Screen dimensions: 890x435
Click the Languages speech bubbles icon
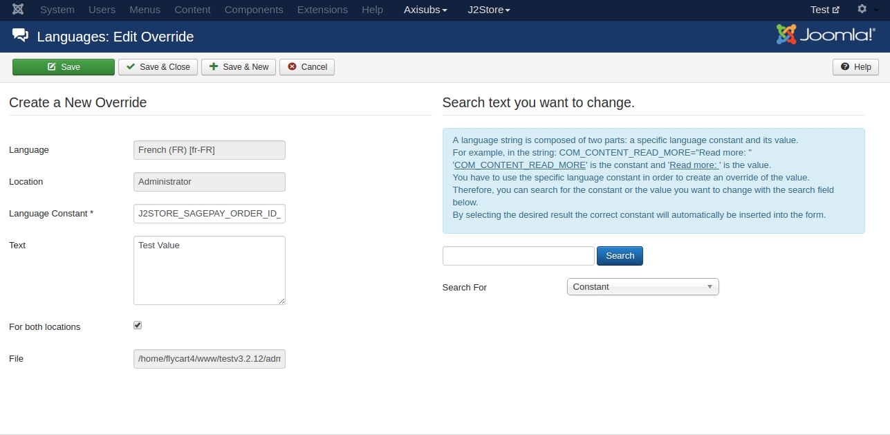[x=21, y=36]
